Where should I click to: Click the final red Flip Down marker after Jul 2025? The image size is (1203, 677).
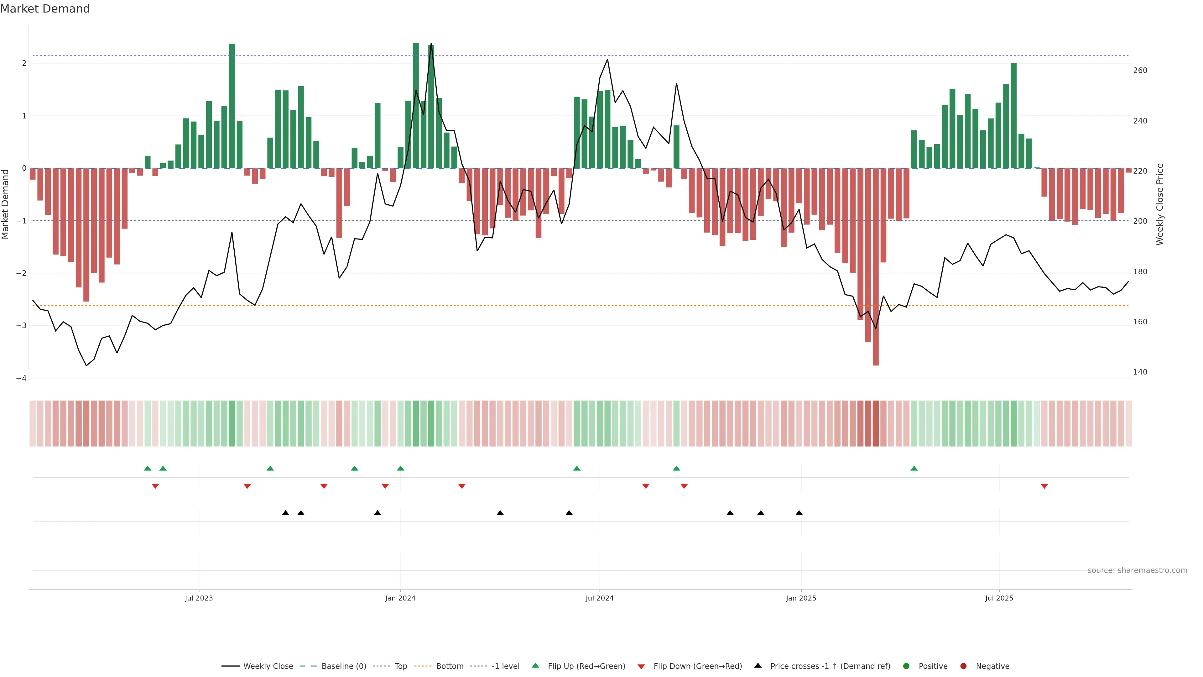pos(1044,486)
